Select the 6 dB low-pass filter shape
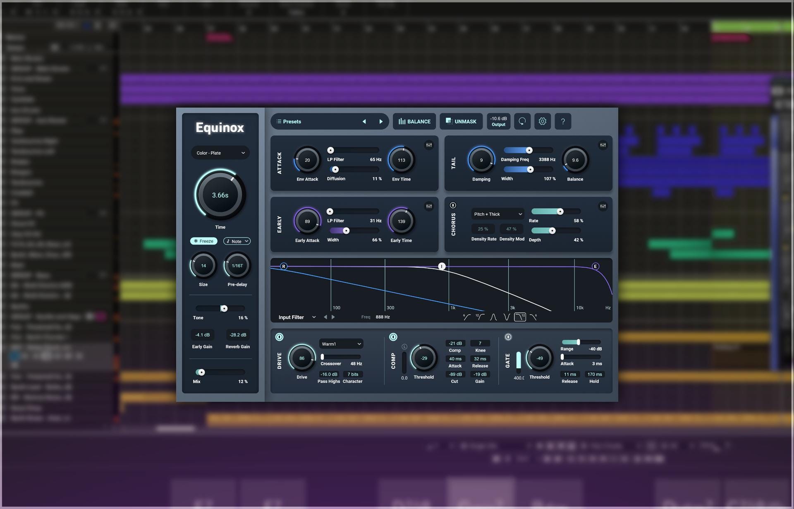Image resolution: width=794 pixels, height=509 pixels. click(533, 317)
